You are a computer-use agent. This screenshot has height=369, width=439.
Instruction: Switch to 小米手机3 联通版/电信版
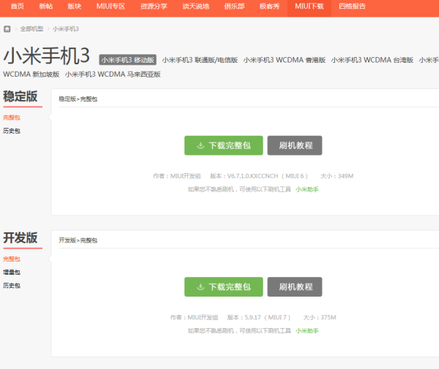[200, 60]
